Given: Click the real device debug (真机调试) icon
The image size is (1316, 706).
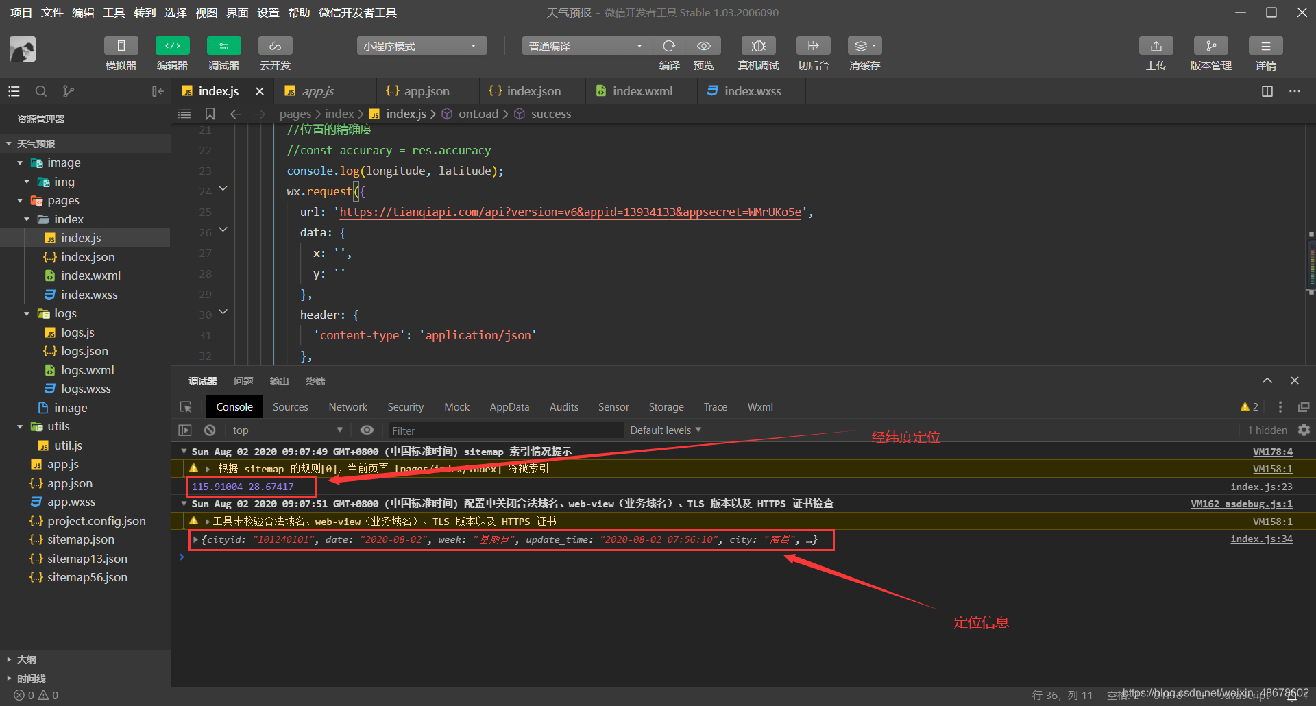Looking at the screenshot, I should point(758,46).
